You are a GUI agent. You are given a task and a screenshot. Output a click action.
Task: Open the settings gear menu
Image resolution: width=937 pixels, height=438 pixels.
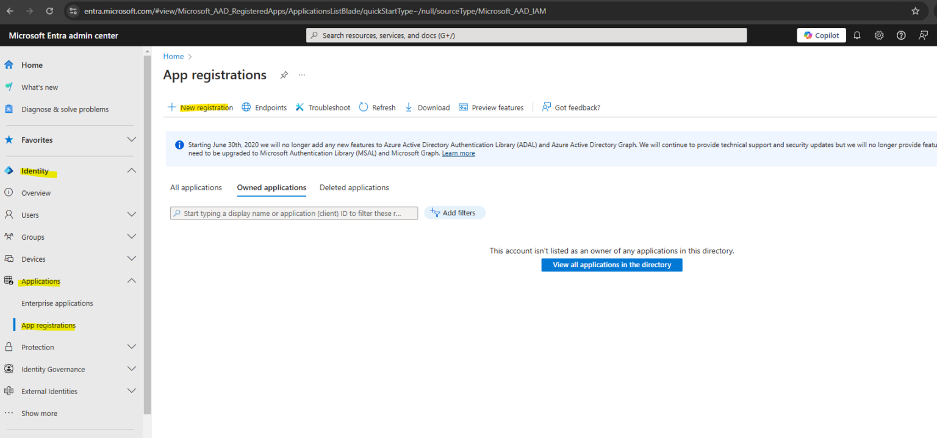pos(879,35)
